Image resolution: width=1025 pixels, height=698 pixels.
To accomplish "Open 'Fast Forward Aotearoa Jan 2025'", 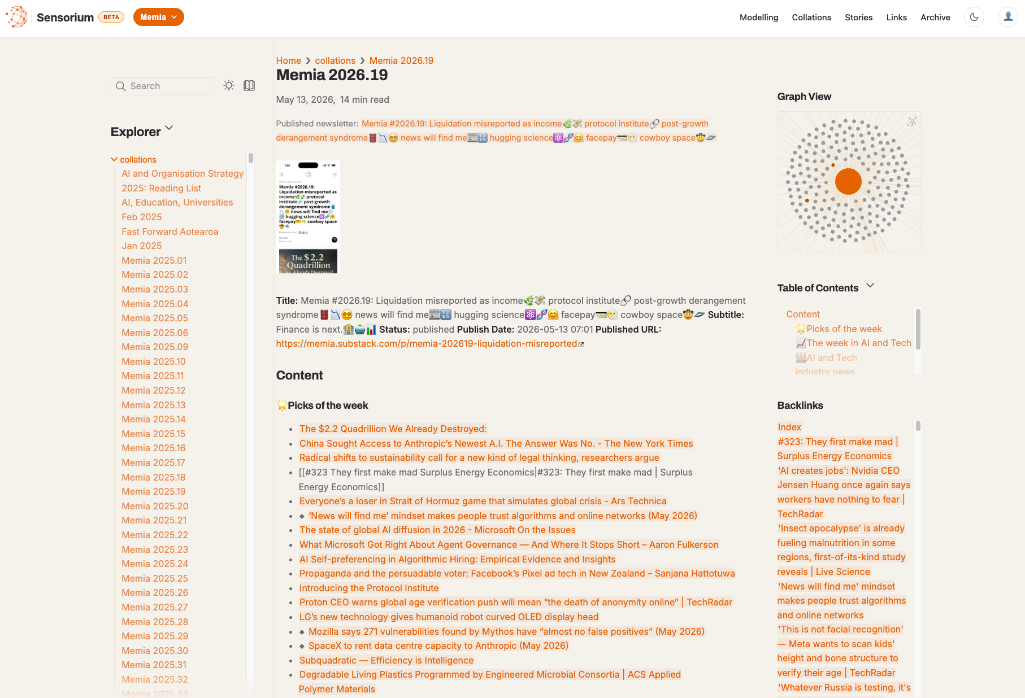I will (170, 239).
